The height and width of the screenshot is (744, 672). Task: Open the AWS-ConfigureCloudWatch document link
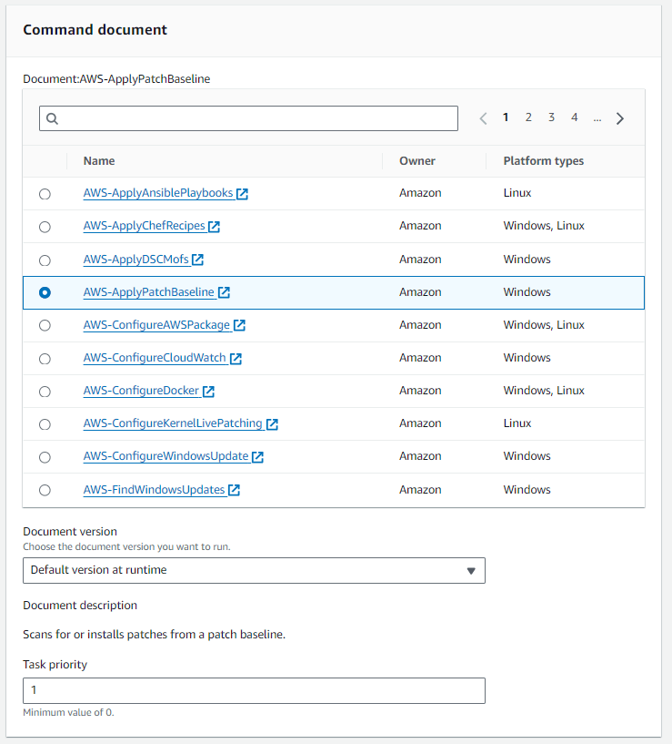click(155, 358)
